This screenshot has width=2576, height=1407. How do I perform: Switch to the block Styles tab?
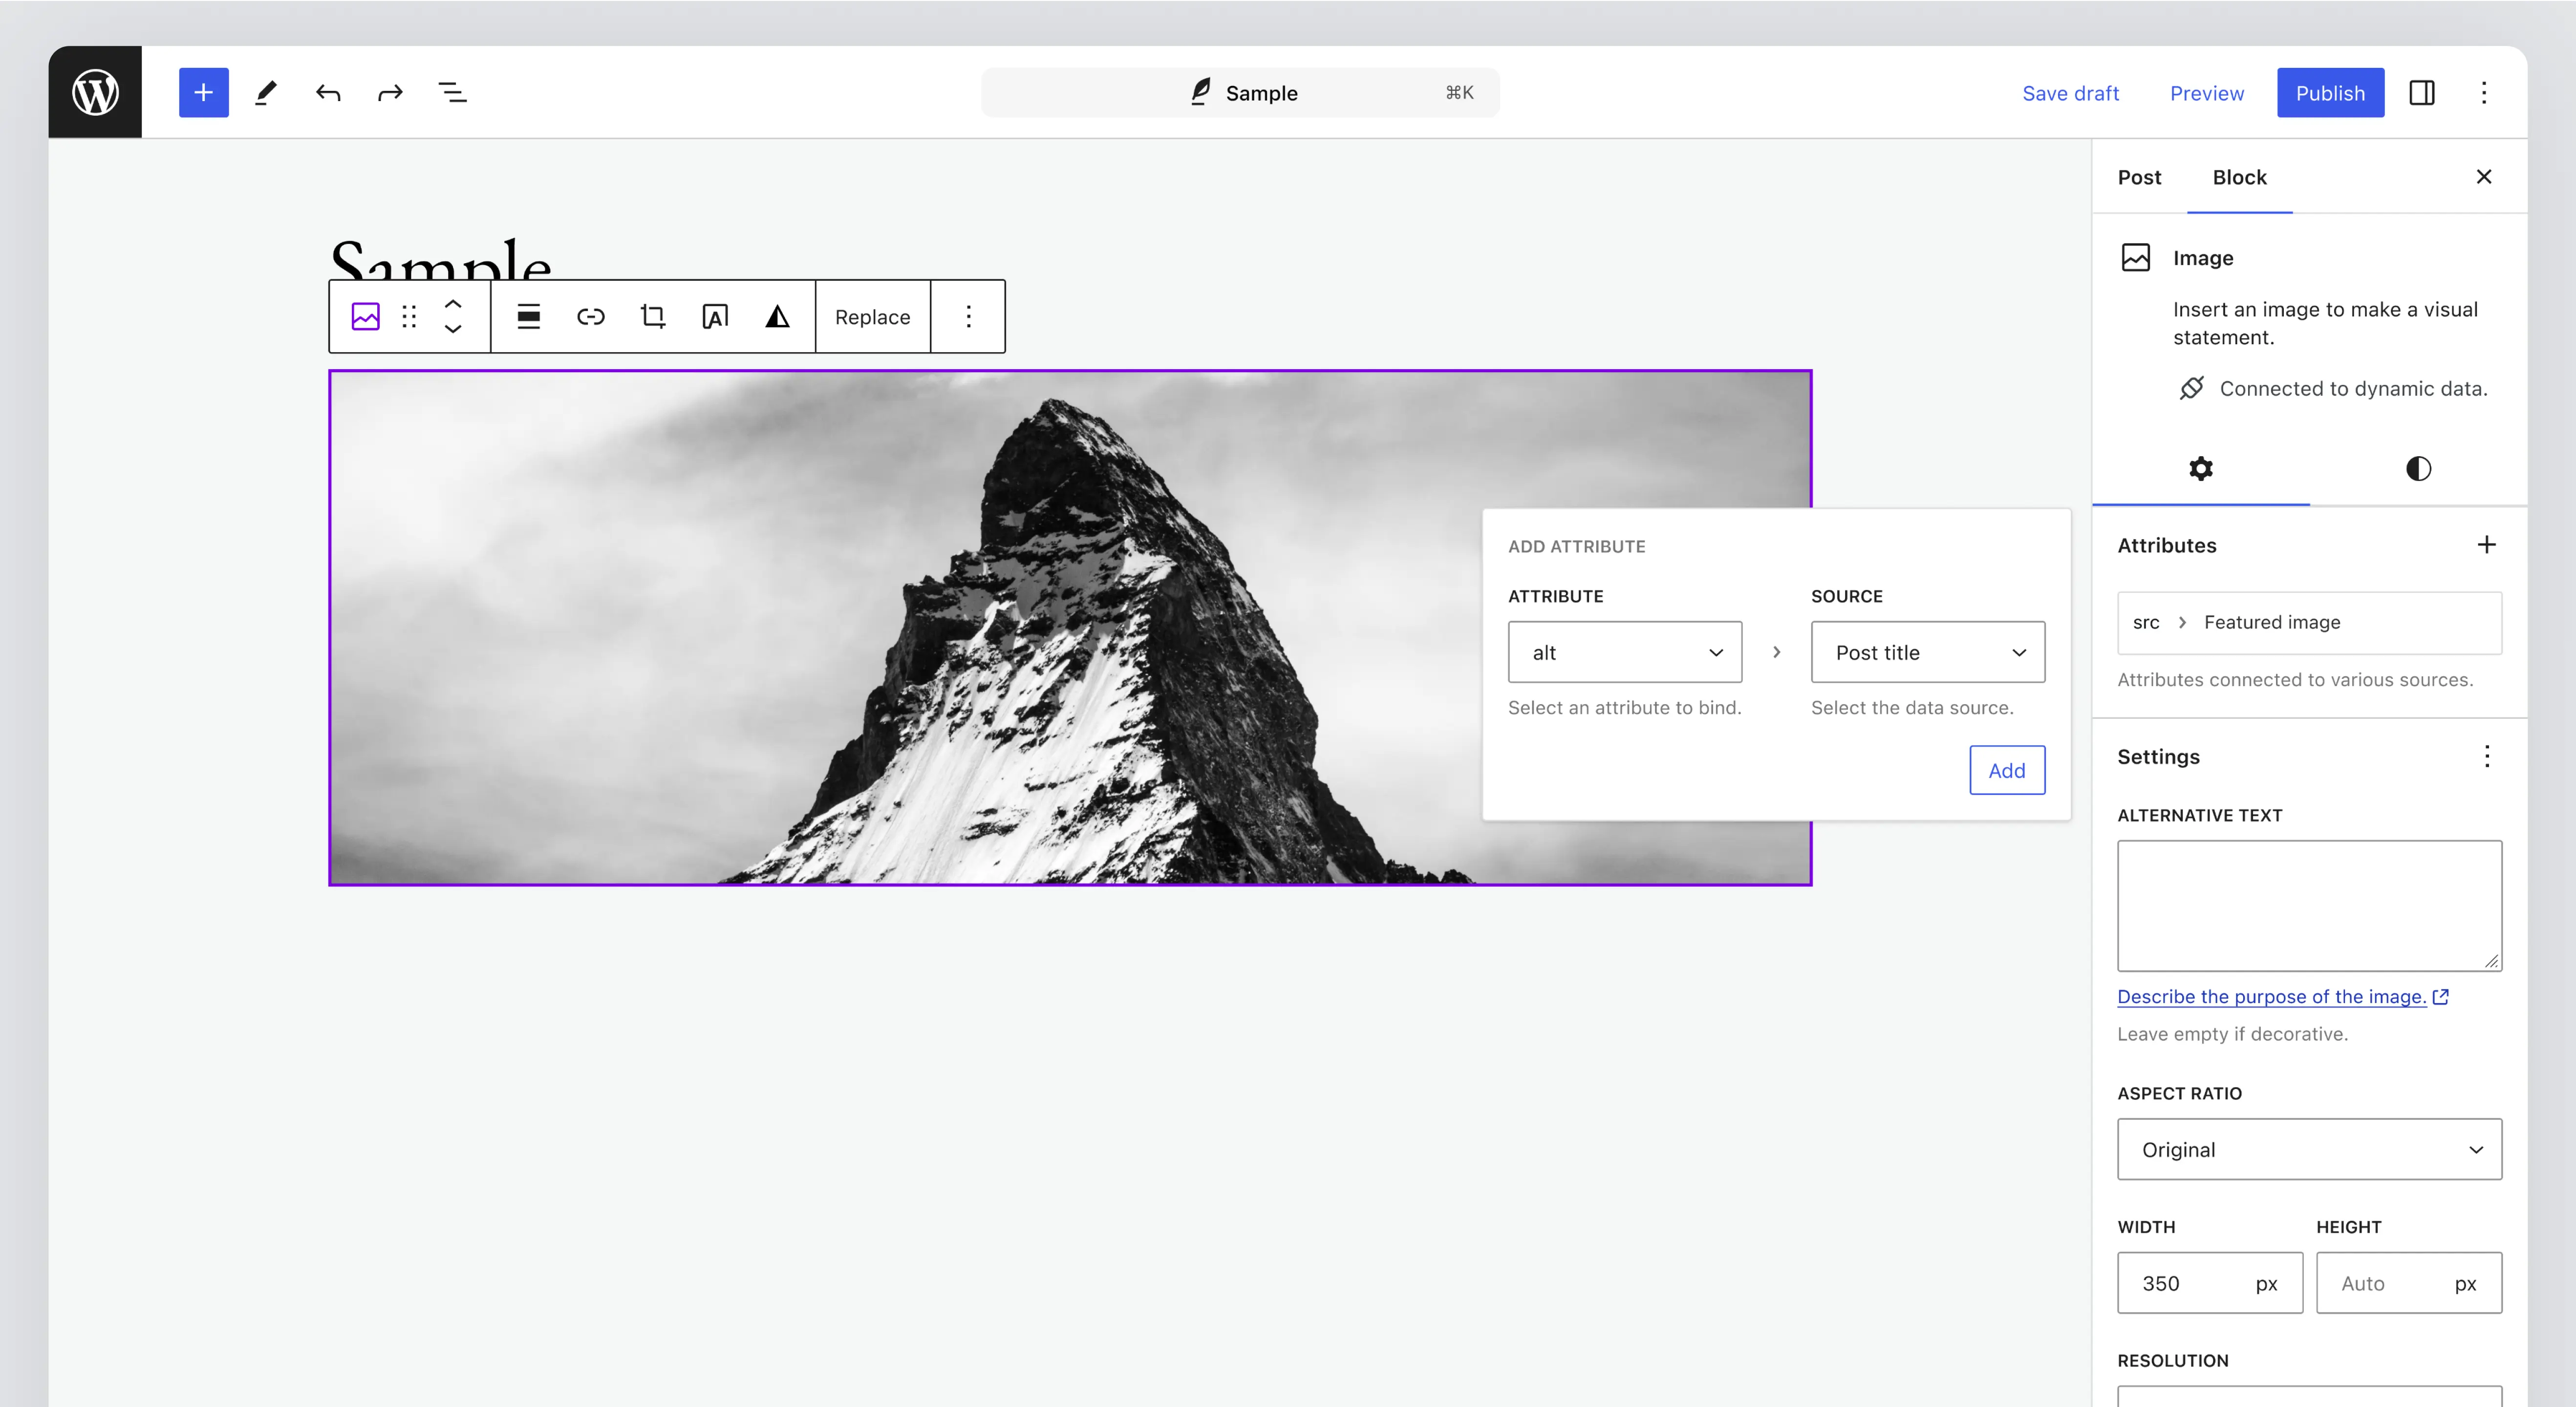(x=2417, y=469)
